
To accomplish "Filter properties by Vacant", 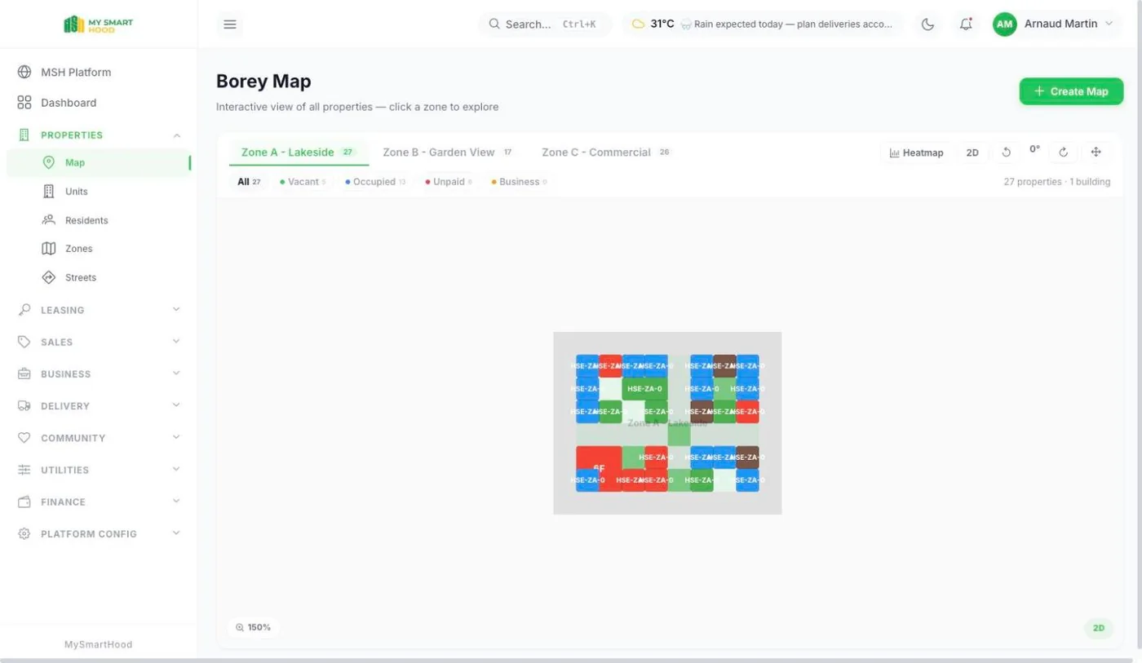I will [x=303, y=182].
